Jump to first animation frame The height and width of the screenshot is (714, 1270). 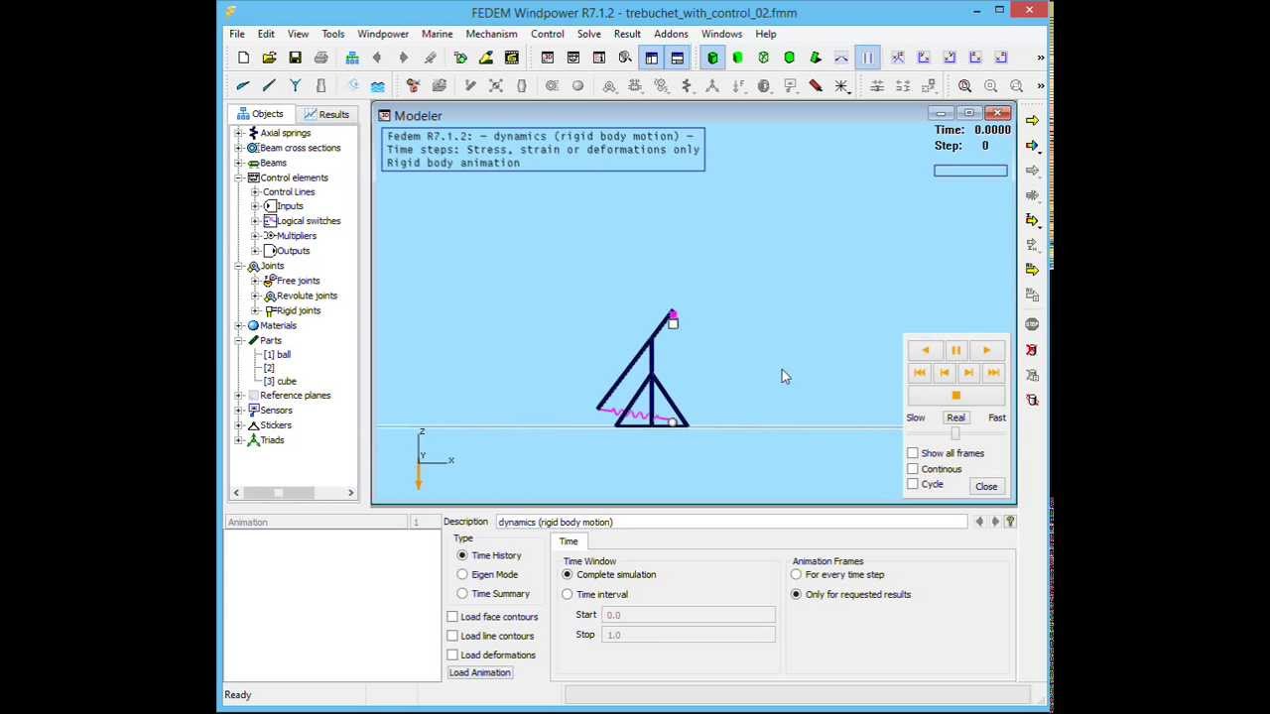pos(919,373)
